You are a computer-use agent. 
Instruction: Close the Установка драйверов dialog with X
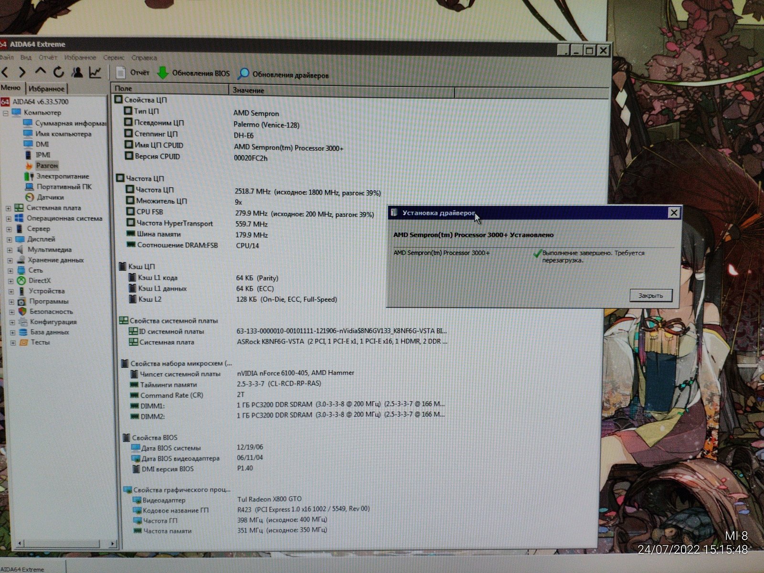[674, 213]
